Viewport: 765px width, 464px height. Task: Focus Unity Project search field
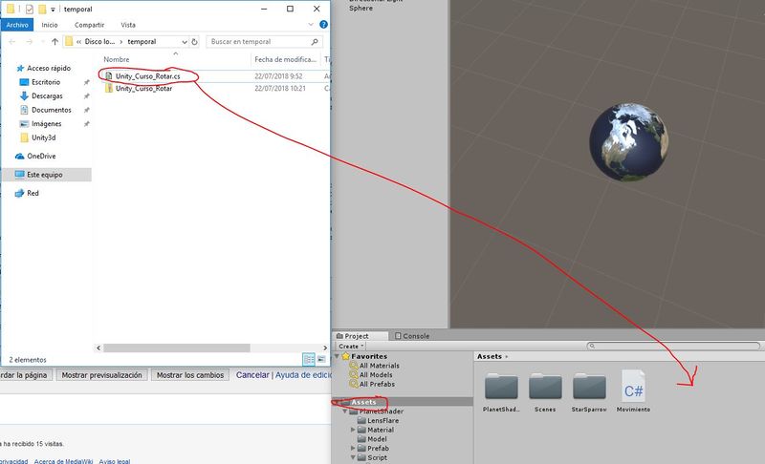click(x=673, y=346)
